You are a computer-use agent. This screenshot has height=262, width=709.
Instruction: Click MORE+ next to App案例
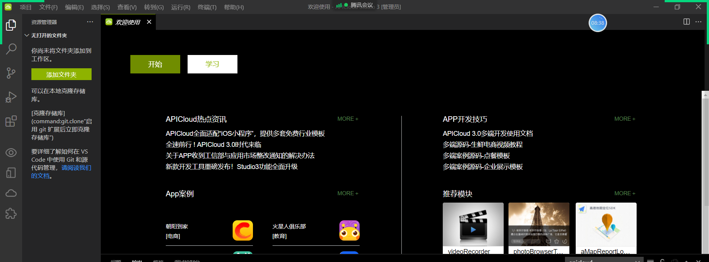coord(348,193)
